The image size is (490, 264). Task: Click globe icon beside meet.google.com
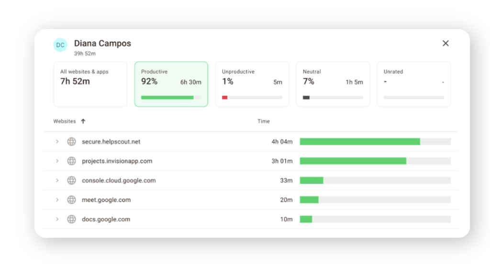pos(72,200)
